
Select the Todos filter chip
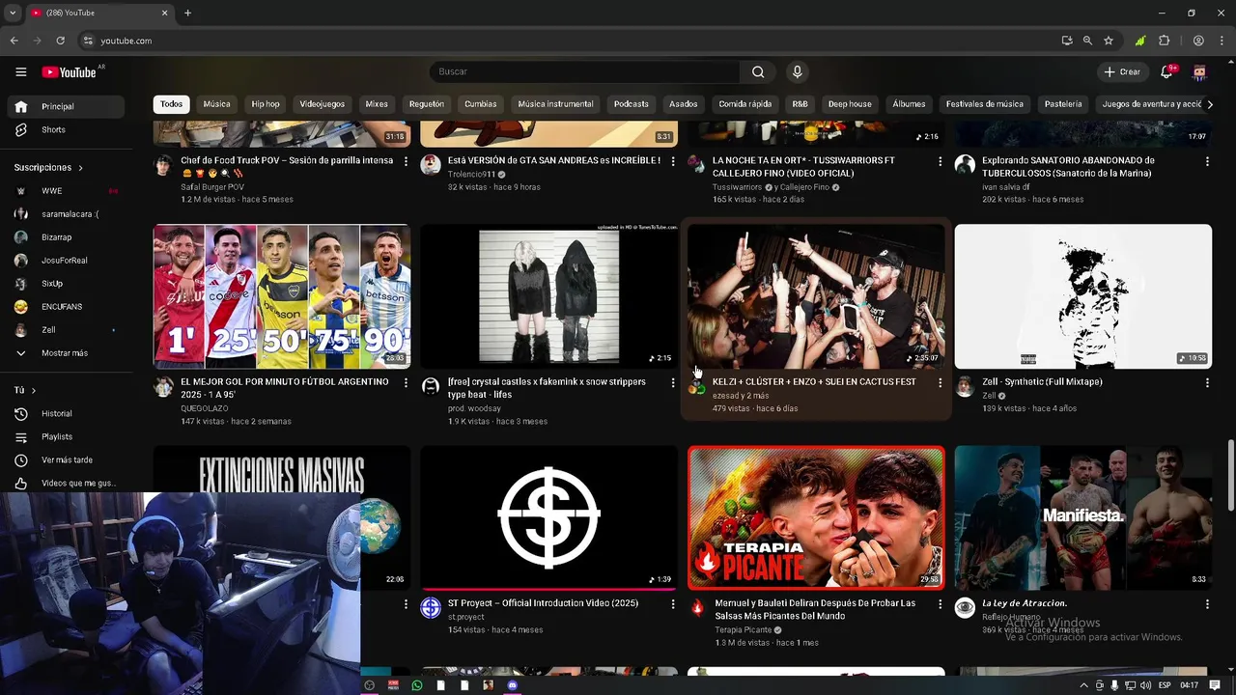(171, 104)
